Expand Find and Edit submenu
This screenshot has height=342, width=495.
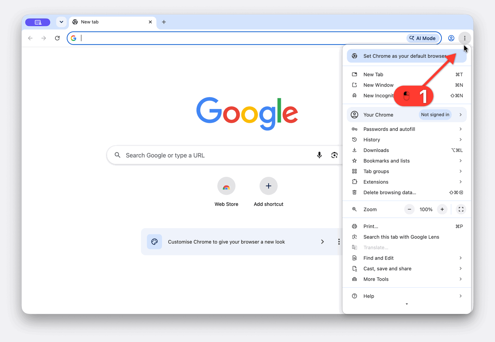[x=407, y=258]
